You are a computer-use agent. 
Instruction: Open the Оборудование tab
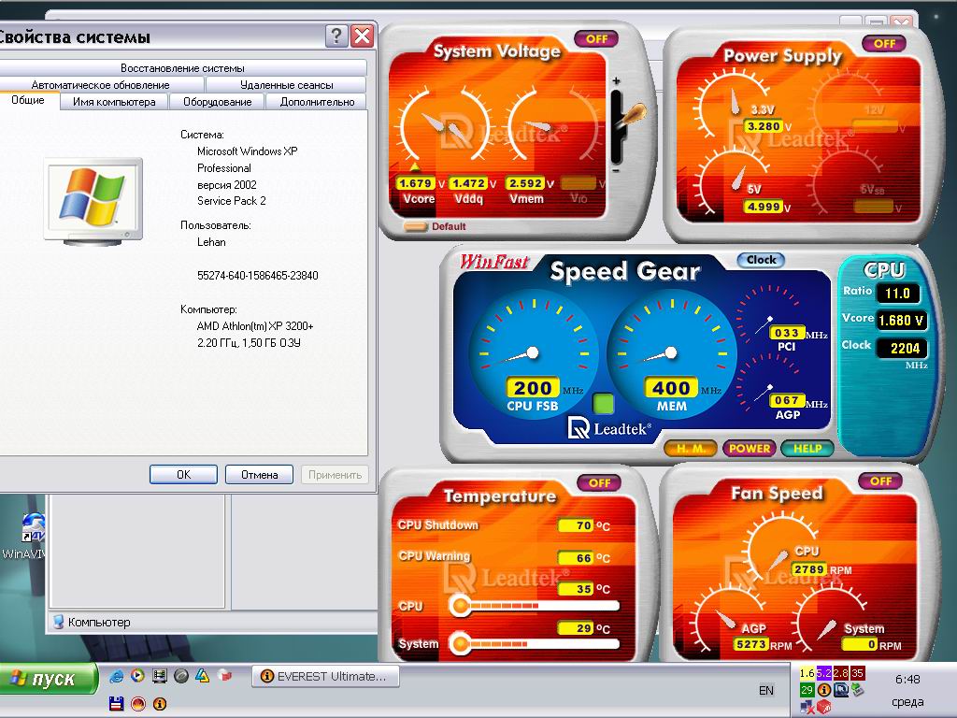(x=217, y=102)
